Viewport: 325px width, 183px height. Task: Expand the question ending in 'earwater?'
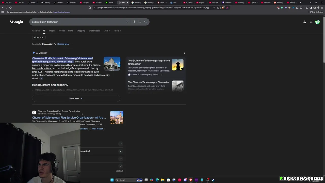click(121, 151)
